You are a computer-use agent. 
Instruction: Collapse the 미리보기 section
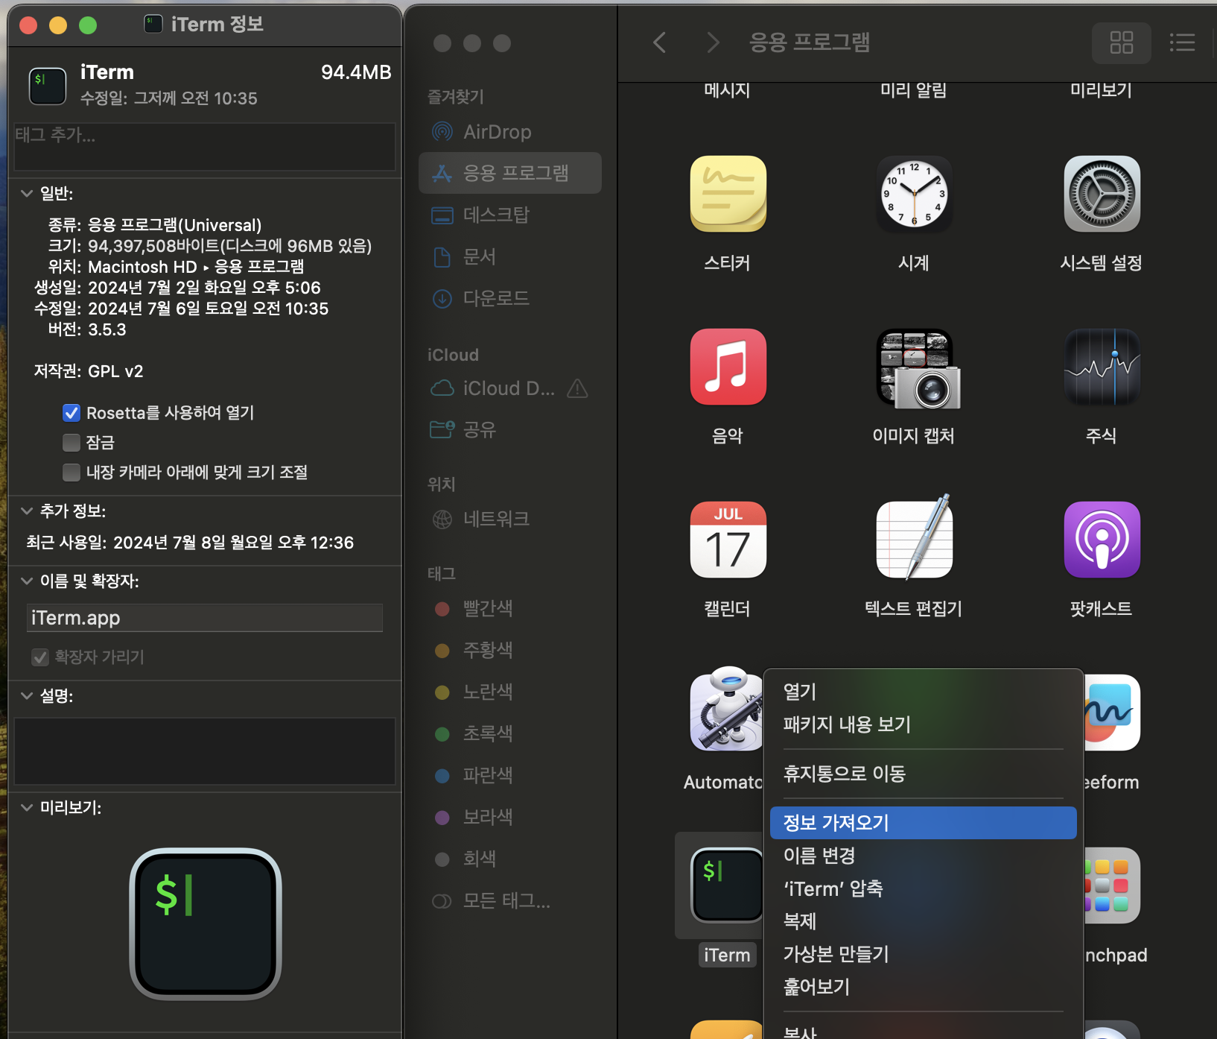[27, 808]
